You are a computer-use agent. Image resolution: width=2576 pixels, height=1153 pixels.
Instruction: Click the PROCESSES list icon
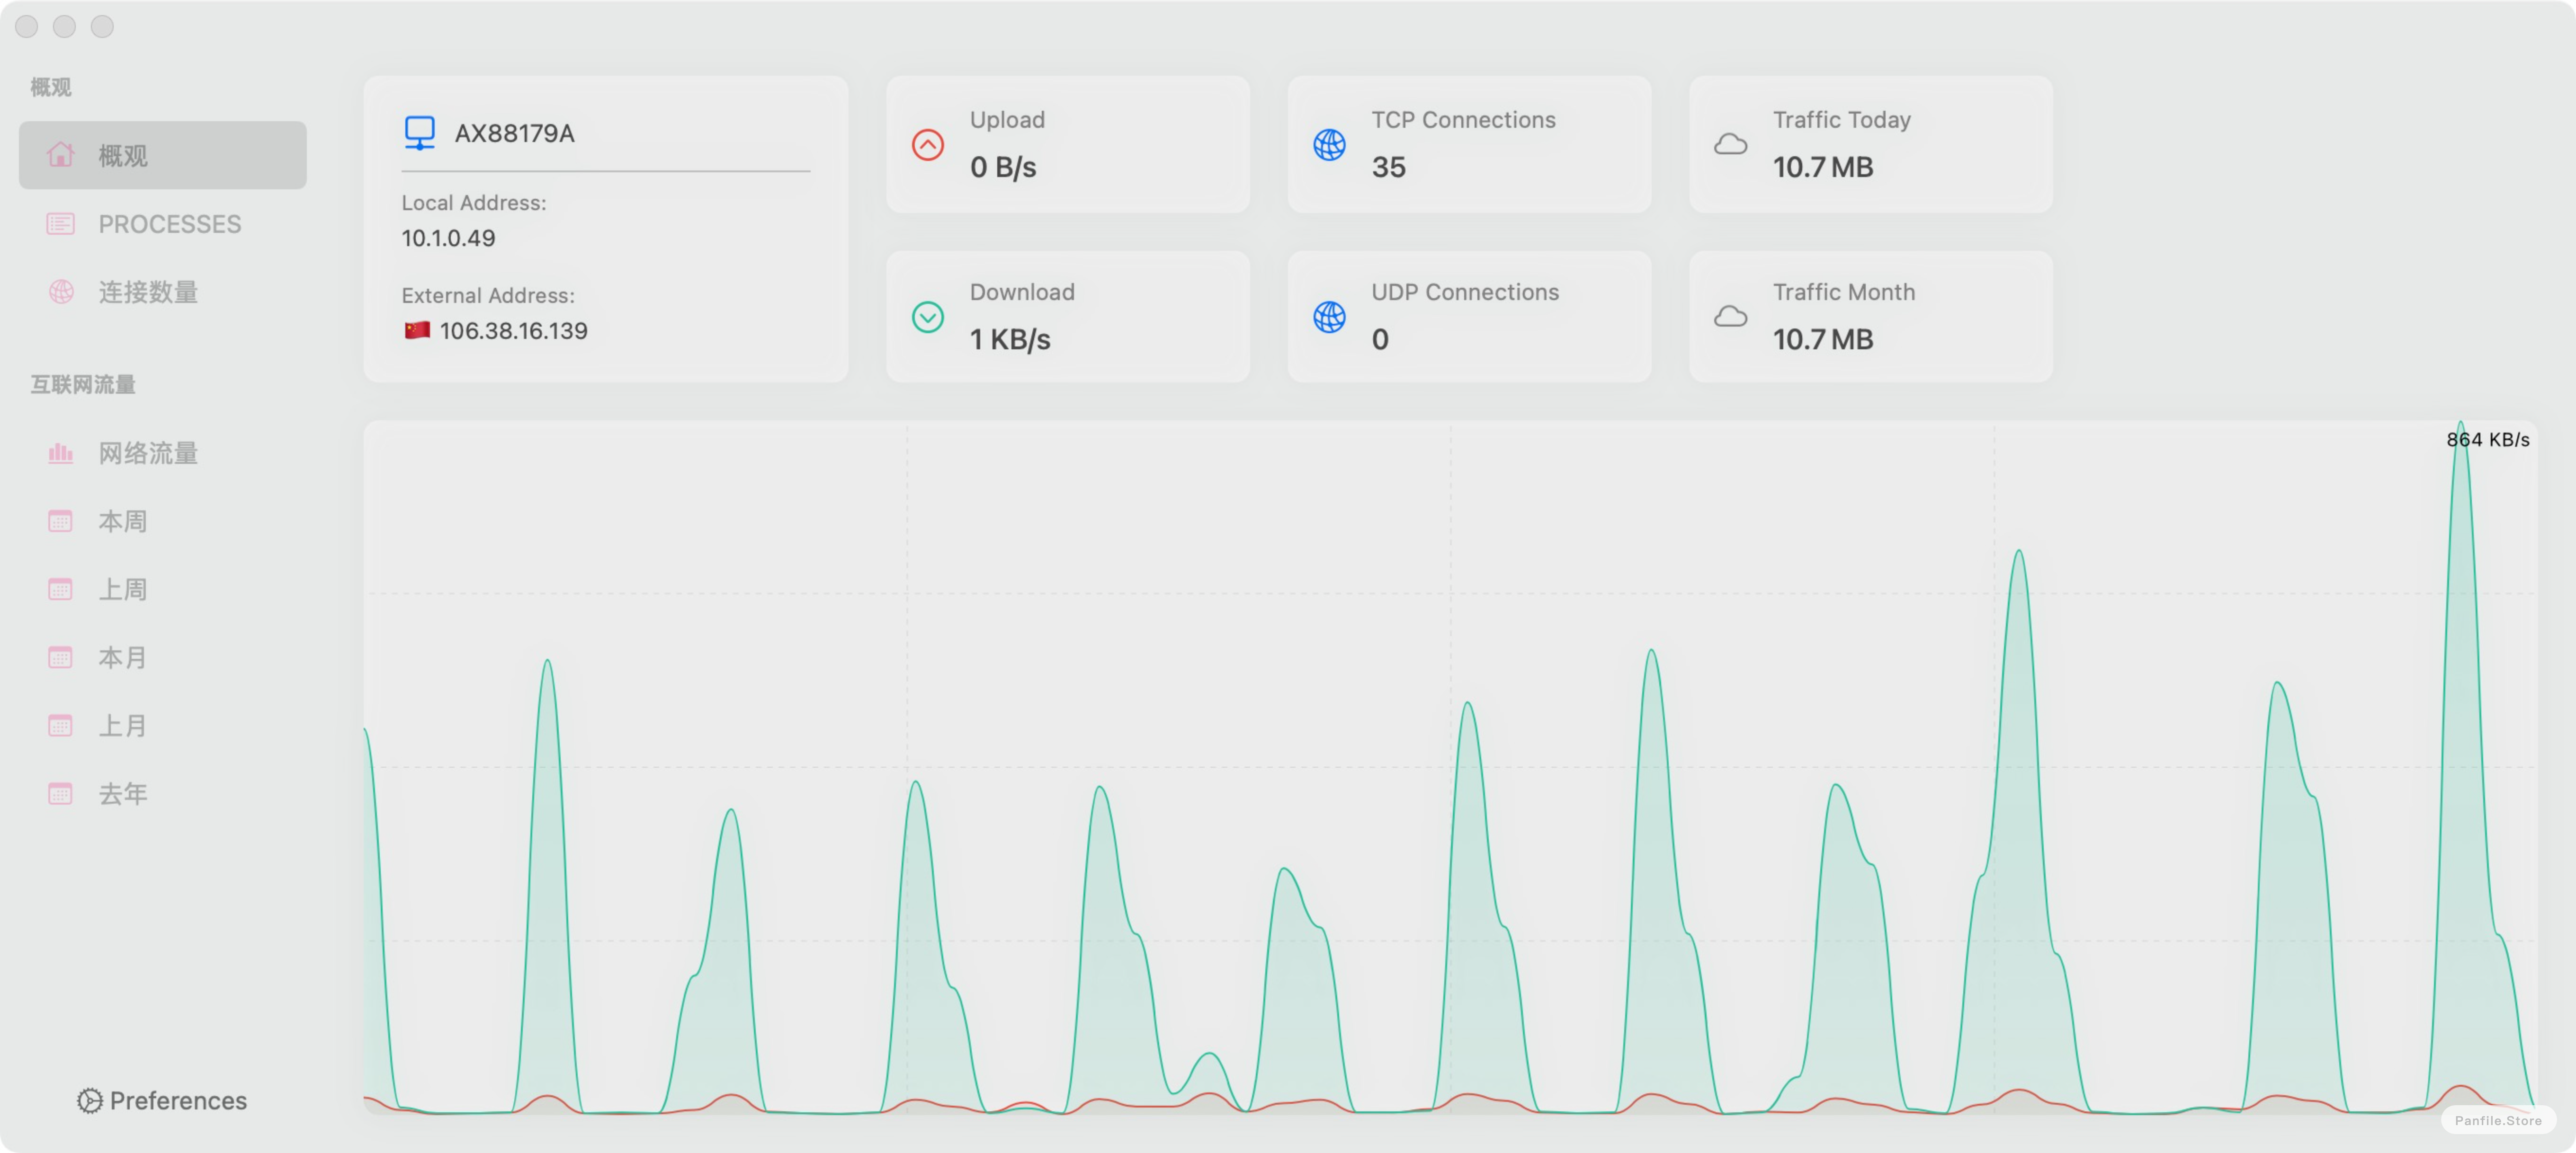tap(60, 224)
